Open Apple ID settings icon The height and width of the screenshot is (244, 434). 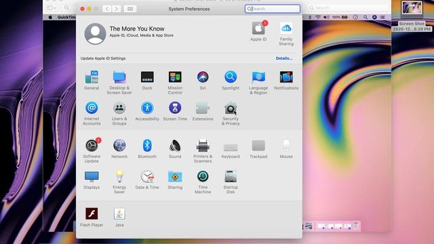[x=258, y=28]
